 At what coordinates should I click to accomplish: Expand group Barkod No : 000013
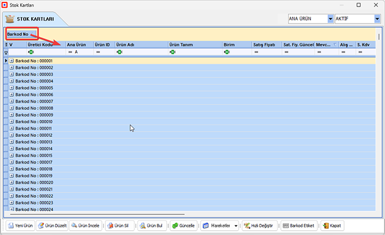tap(11, 142)
